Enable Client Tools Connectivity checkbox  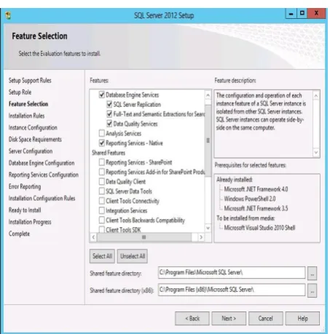[102, 201]
